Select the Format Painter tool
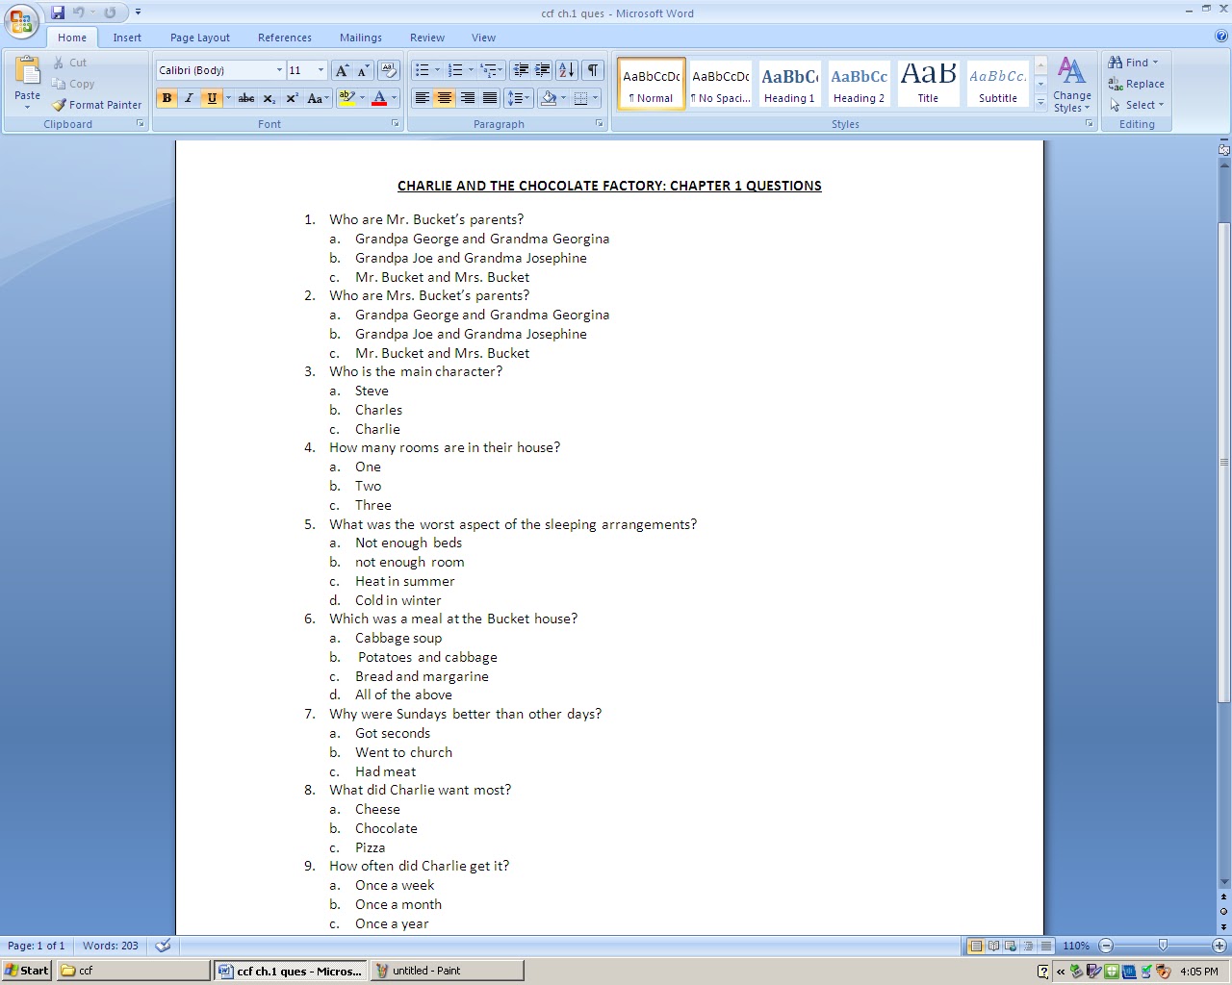Screen dimensions: 1232x985 click(96, 104)
